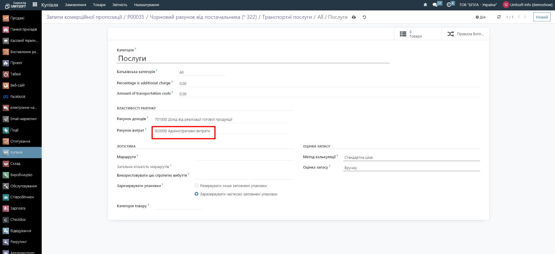555x254 pixels.
Task: Open the Метод калькуляції dropdown
Action: click(x=411, y=158)
